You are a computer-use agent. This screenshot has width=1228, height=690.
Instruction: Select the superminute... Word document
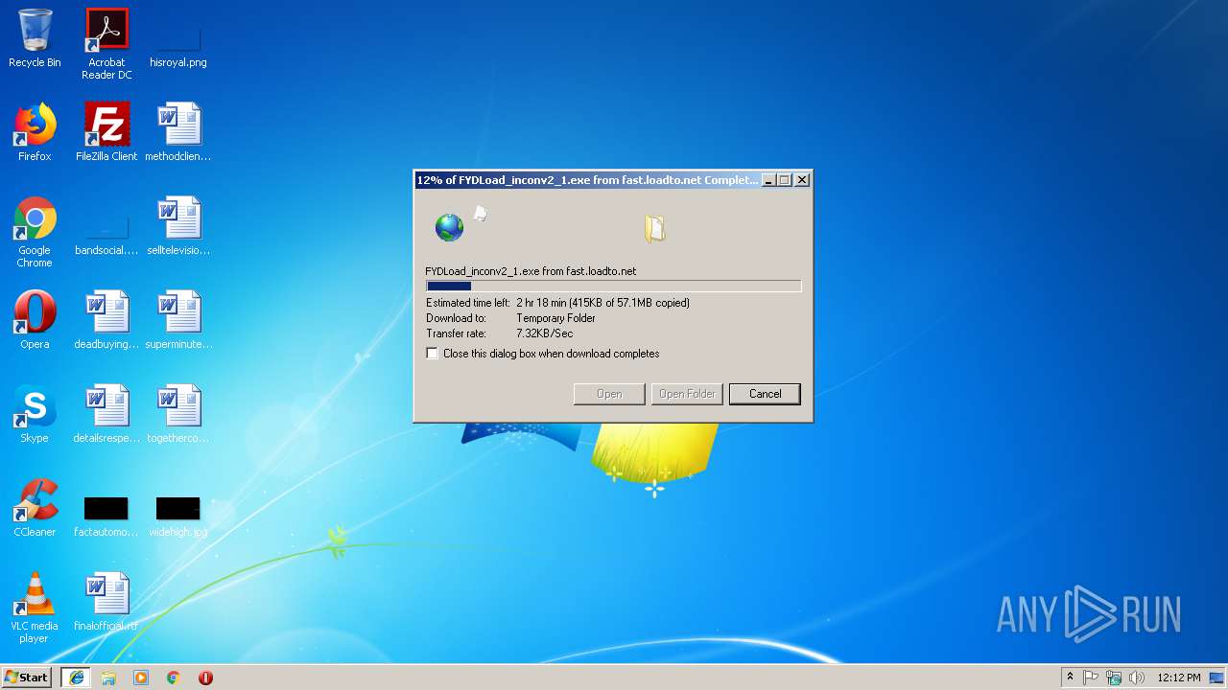[178, 320]
